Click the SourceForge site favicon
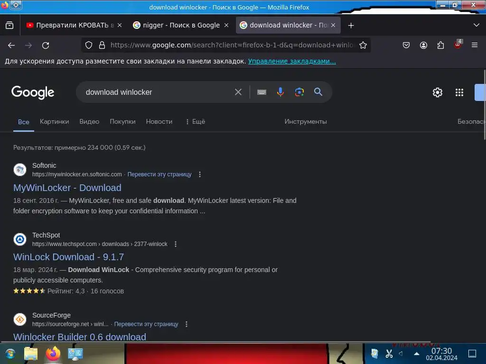 [x=20, y=319]
